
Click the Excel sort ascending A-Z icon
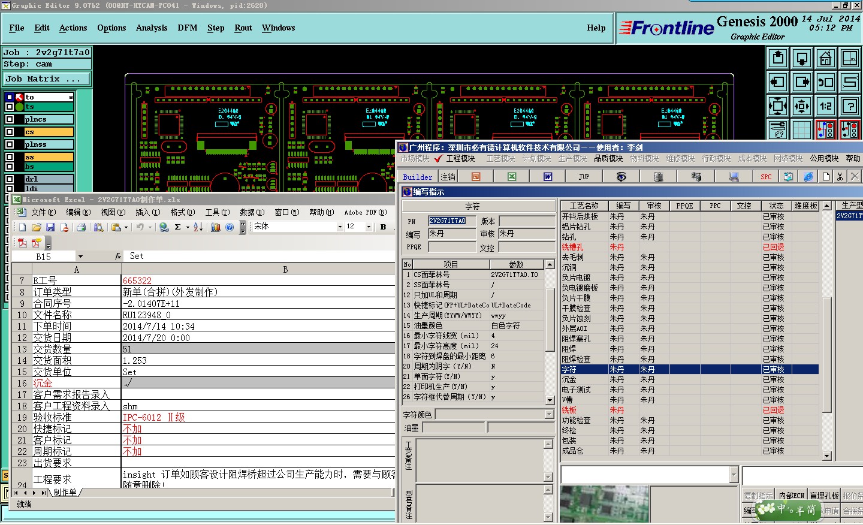pos(198,227)
